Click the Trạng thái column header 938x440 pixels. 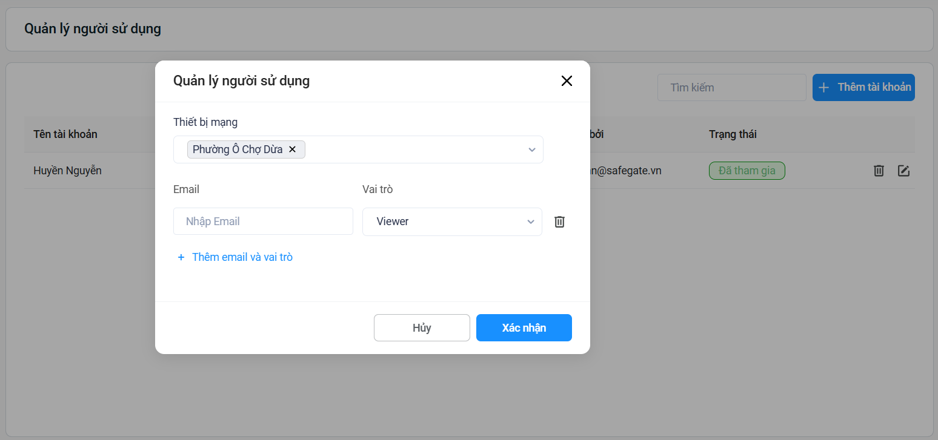(733, 134)
